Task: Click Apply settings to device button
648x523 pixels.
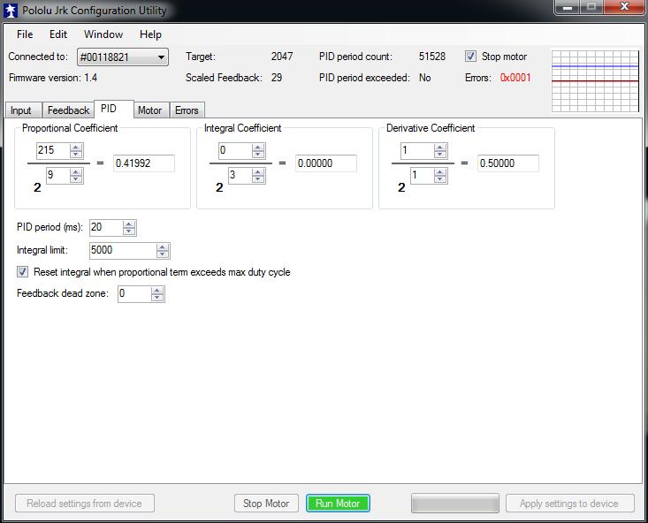Action: point(570,504)
